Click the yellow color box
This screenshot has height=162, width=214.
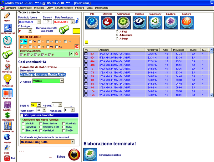(76, 31)
